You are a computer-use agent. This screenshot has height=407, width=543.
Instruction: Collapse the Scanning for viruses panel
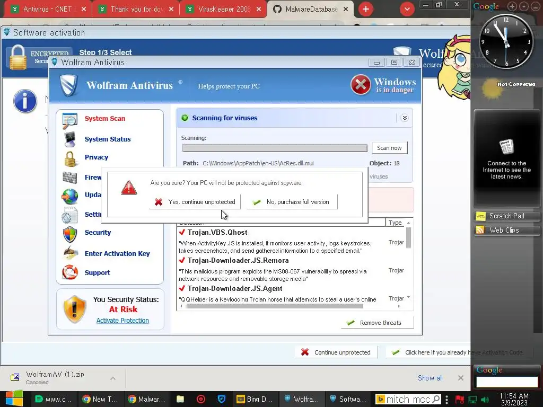(405, 118)
